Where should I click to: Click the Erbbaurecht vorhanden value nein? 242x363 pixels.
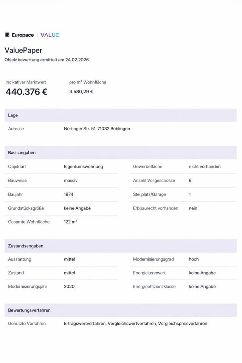[193, 208]
